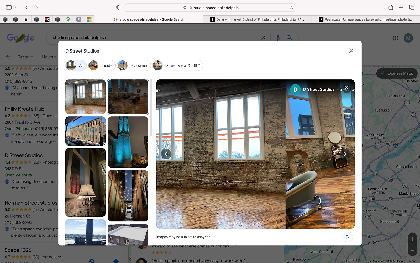Viewport: 420px width, 263px height.
Task: Go to previous photo with left arrow
Action: pyautogui.click(x=166, y=154)
